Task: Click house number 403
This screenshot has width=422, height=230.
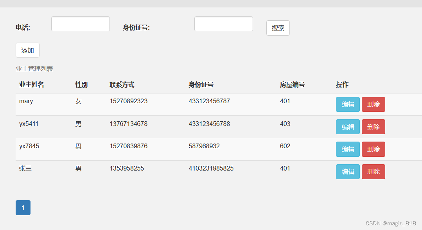Action: [285, 124]
